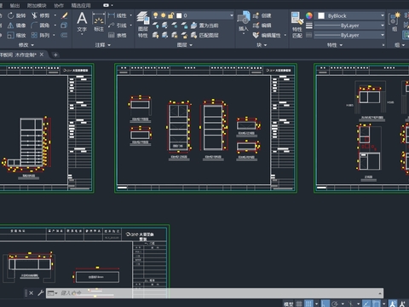
Task: Switch to Model (模型) space button
Action: pyautogui.click(x=288, y=304)
